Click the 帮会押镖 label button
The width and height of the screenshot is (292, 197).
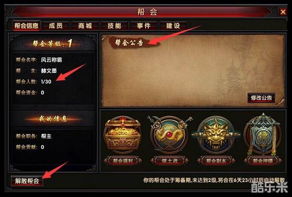pos(263,161)
